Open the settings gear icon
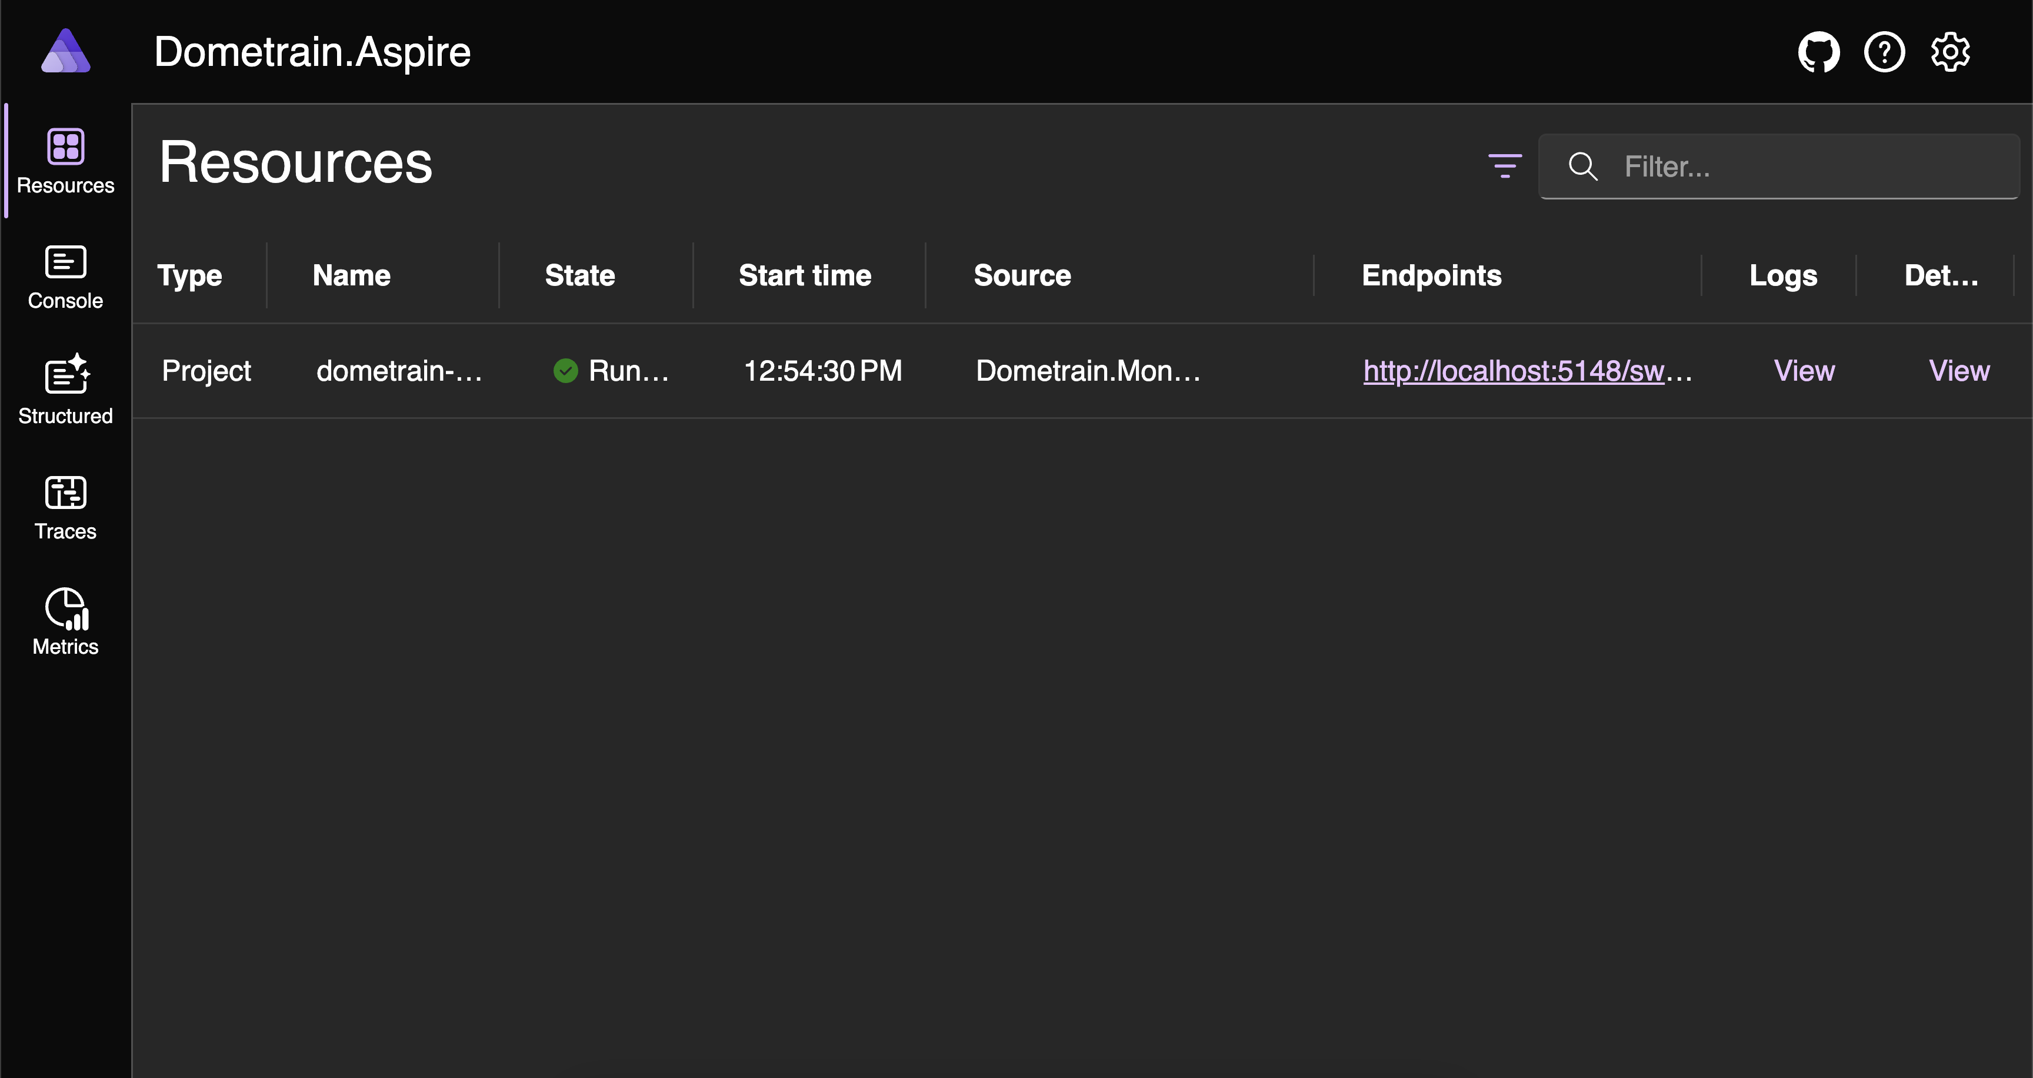This screenshot has width=2033, height=1078. click(1950, 53)
